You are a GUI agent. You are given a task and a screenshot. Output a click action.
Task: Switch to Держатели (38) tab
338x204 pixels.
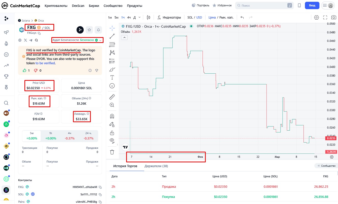156,166
